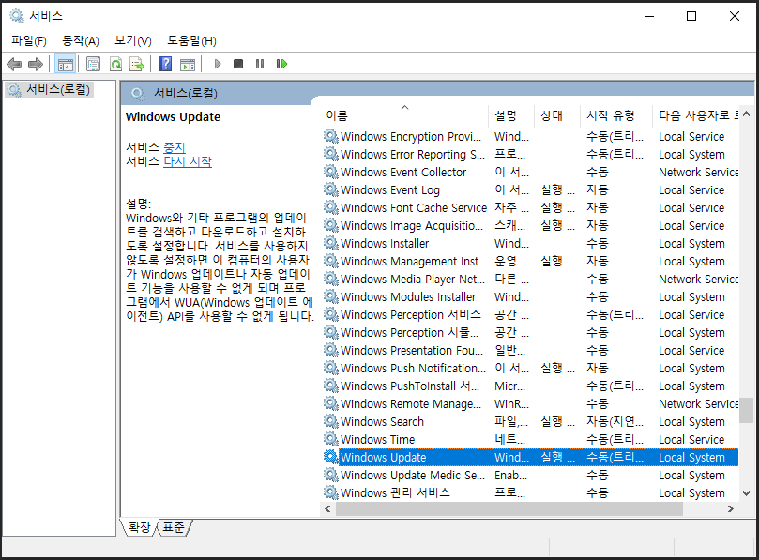The image size is (759, 560).
Task: Click gear icon of Windows 관리 서비스
Action: [x=330, y=492]
